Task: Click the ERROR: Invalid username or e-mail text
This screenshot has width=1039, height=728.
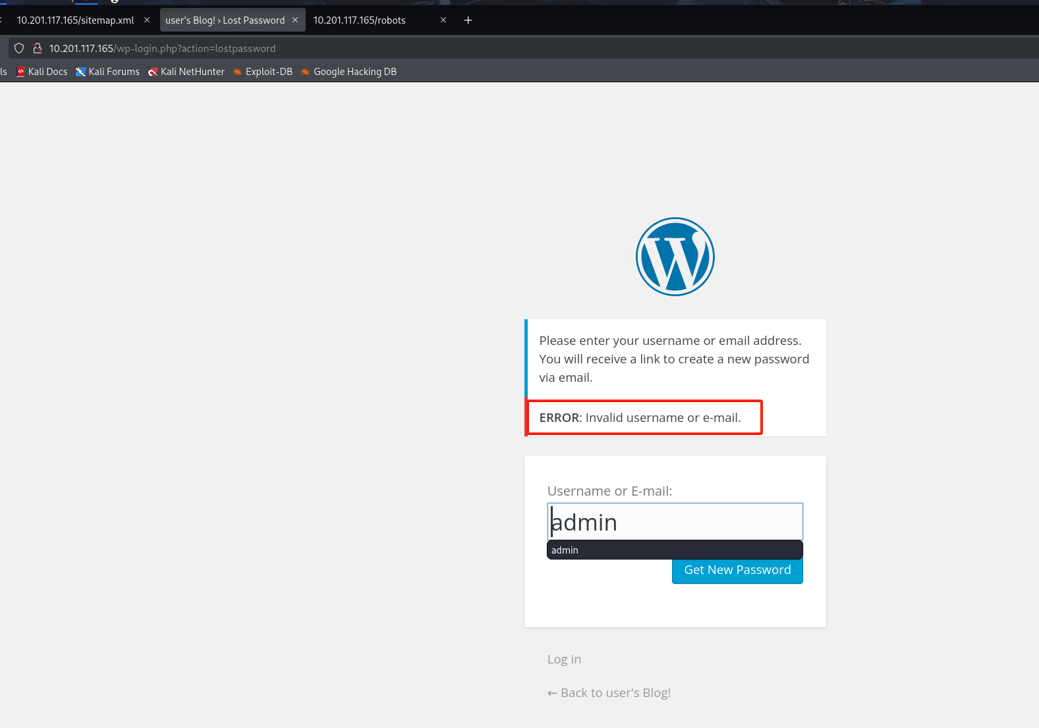Action: click(640, 418)
